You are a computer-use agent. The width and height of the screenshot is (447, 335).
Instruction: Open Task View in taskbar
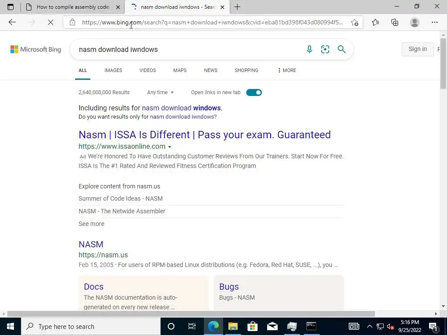pos(192,326)
